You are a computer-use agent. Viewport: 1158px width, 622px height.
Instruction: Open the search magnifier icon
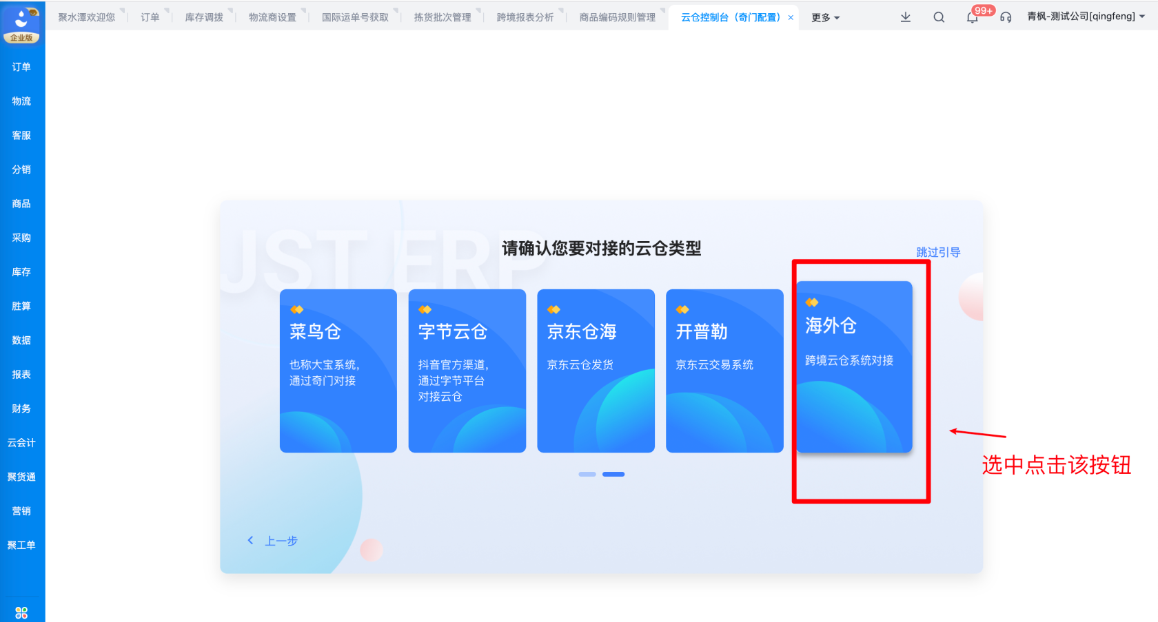click(x=939, y=17)
